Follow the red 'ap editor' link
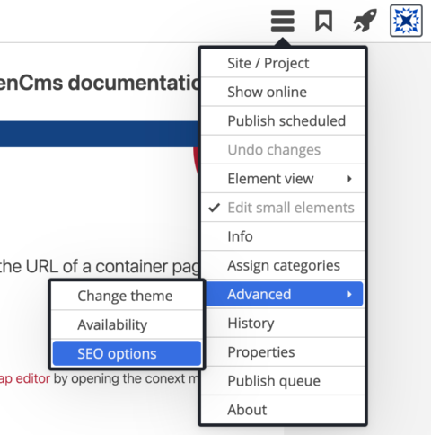The image size is (431, 435). coord(25,378)
